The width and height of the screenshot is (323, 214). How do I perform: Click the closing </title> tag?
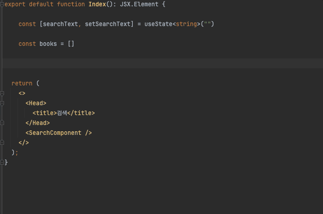[x=81, y=113]
